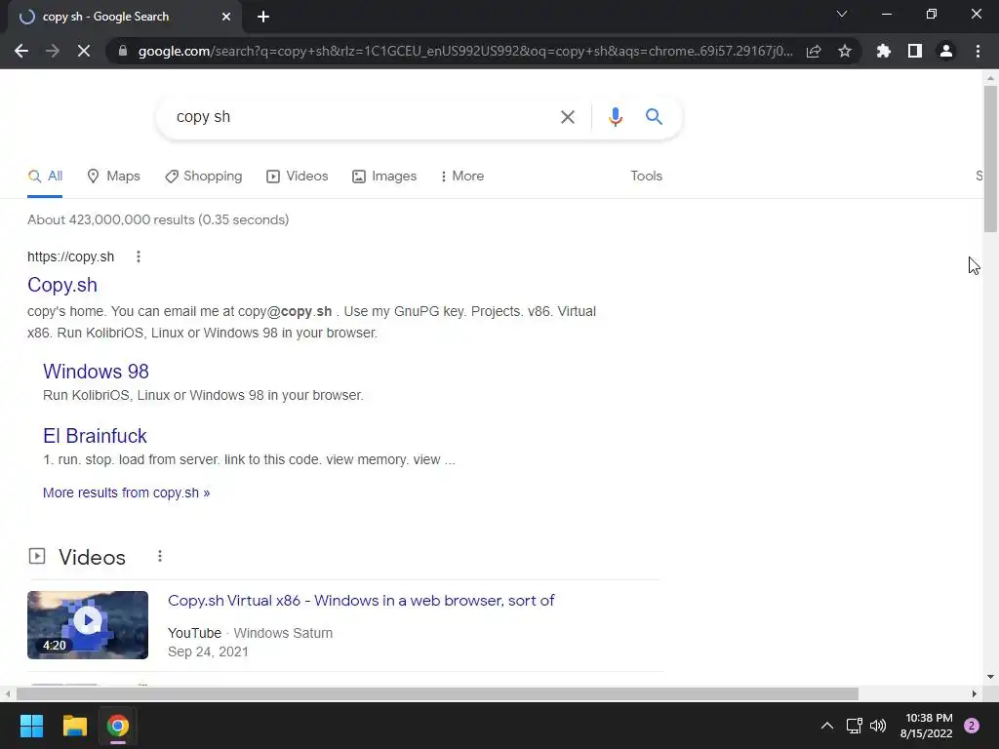Open the clock and date panel
999x749 pixels.
click(x=927, y=726)
